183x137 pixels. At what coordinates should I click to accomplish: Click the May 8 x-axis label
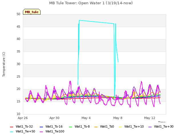point(118,118)
